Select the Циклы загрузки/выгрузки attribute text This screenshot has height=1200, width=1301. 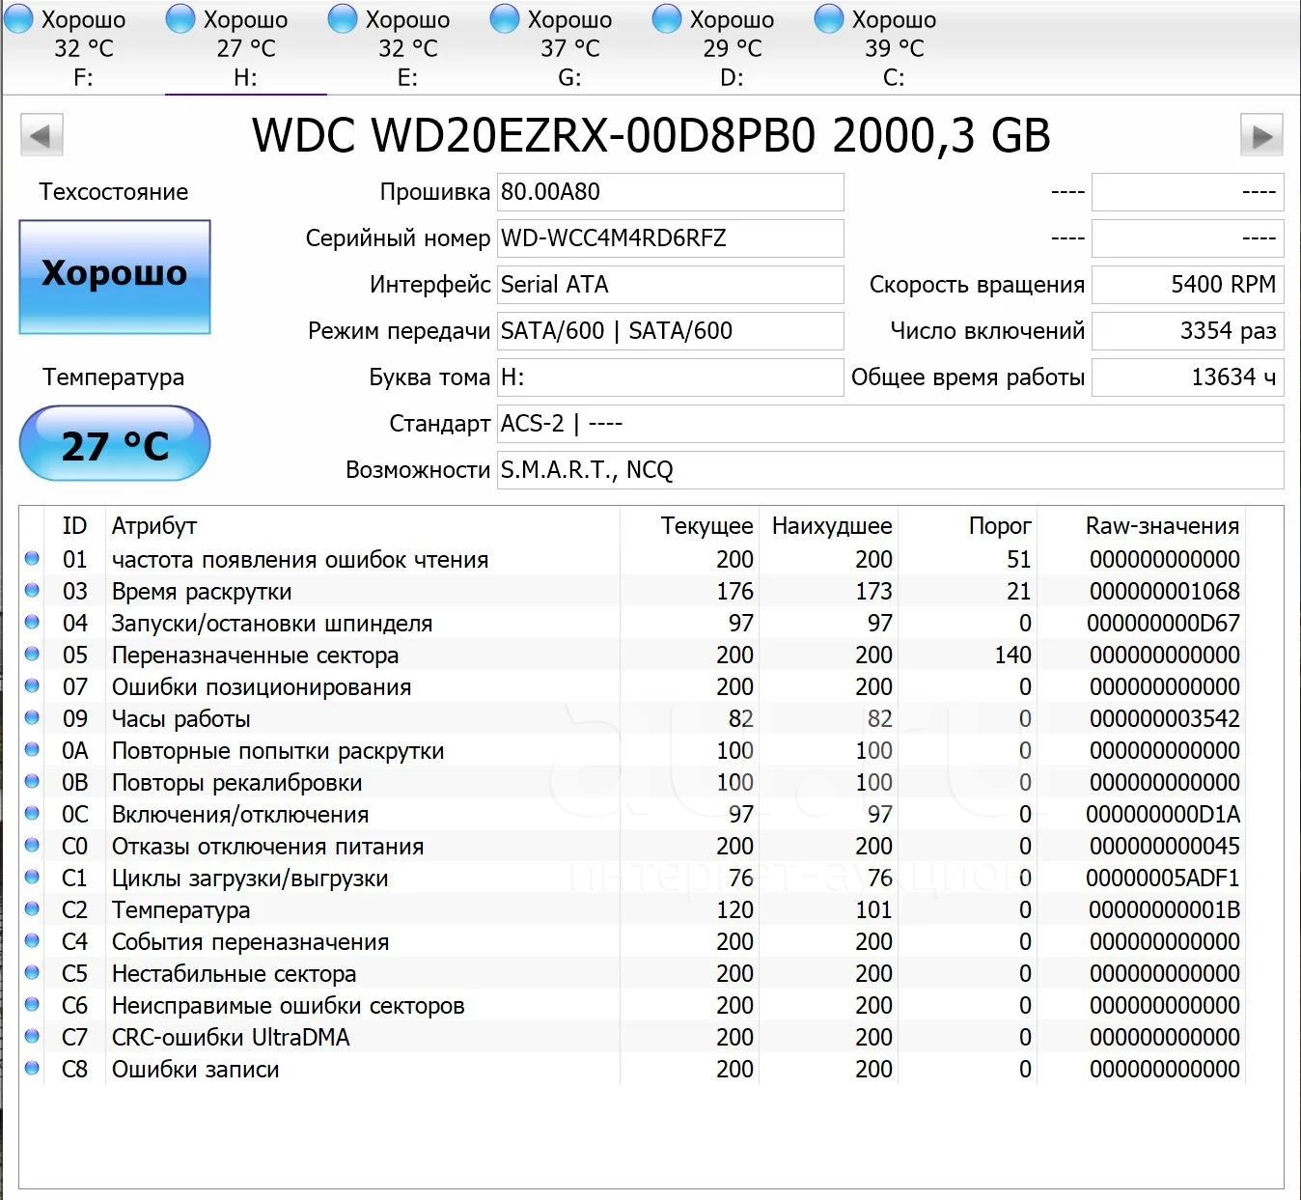[250, 879]
